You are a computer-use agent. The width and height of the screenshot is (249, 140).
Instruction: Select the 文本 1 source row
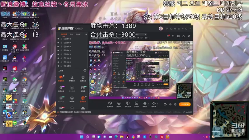point(72,62)
